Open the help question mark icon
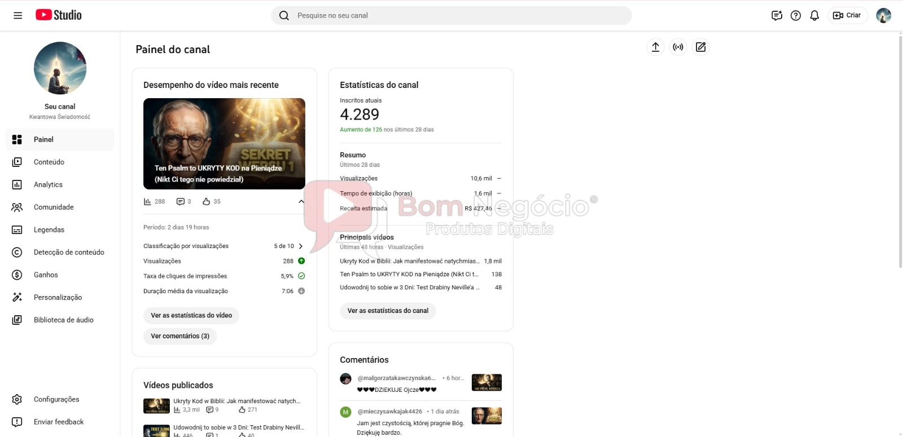 pos(796,15)
